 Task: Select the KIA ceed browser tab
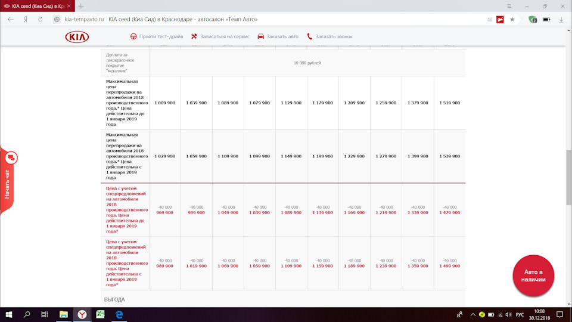click(37, 6)
